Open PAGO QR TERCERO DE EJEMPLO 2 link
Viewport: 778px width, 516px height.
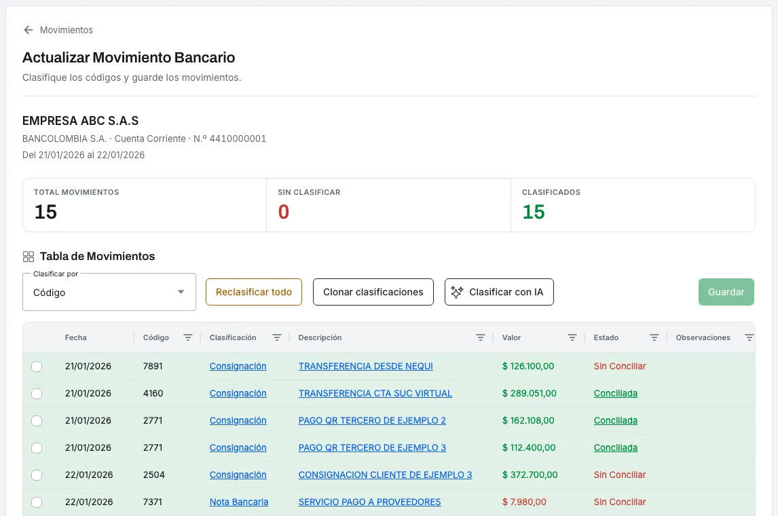pyautogui.click(x=372, y=421)
